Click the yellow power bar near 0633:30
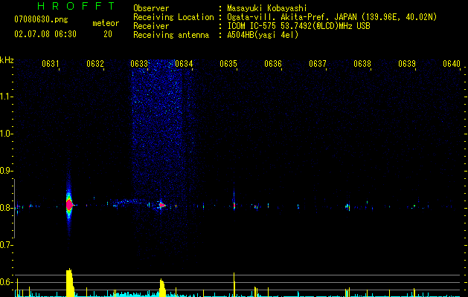This screenshot has height=297, width=468. coord(162,288)
